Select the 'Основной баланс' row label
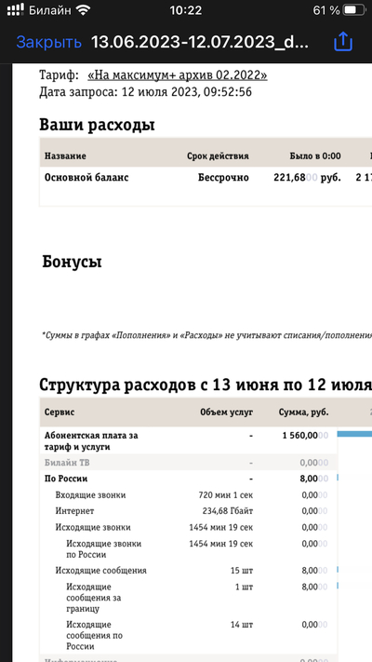372x662 pixels. (86, 177)
